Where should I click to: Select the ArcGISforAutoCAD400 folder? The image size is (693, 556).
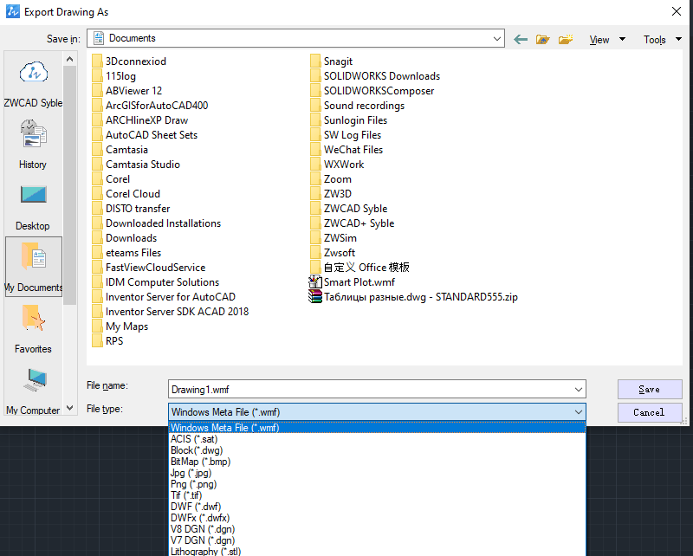(x=150, y=105)
